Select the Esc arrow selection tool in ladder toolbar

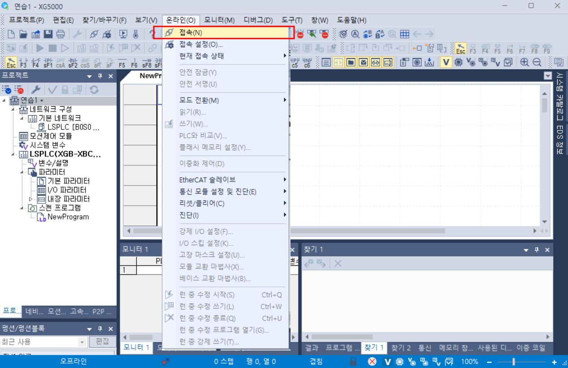pos(11,62)
